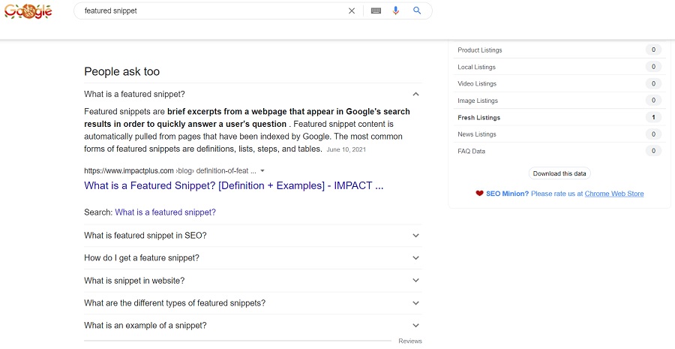Open the Chrome Web Store link

[614, 194]
